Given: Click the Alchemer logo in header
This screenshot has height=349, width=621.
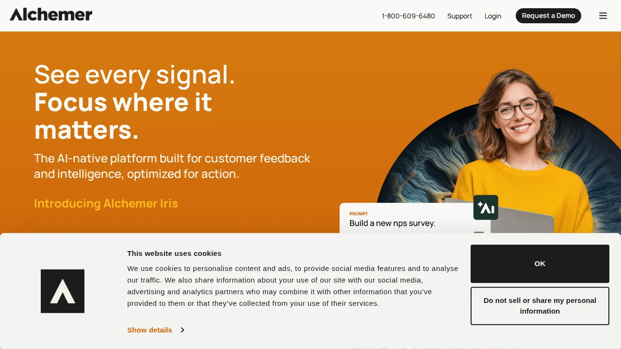Looking at the screenshot, I should coord(51,15).
